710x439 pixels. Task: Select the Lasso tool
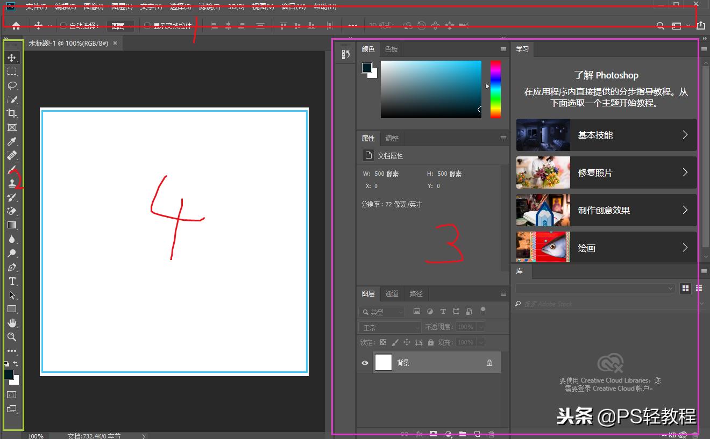12,85
